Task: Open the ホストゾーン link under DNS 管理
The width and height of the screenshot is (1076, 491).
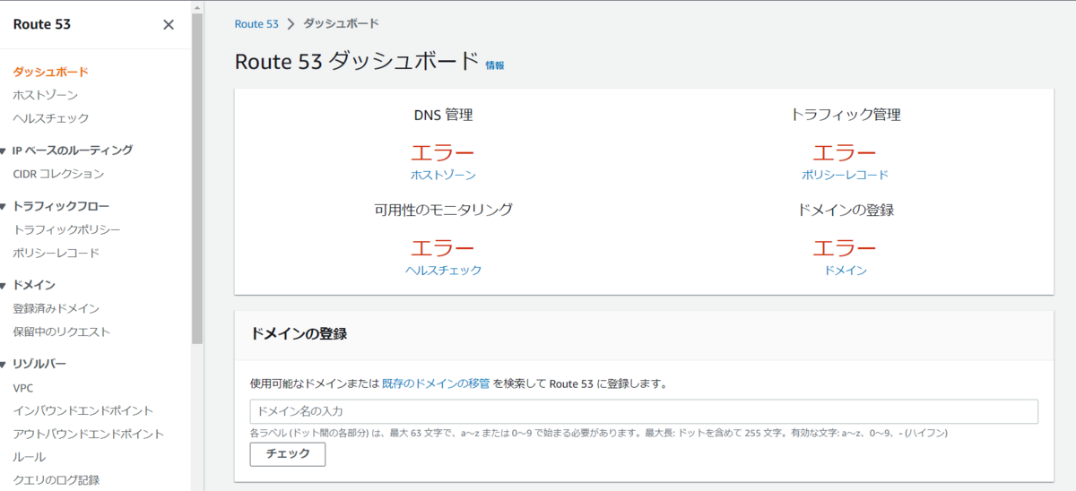Action: (x=443, y=175)
